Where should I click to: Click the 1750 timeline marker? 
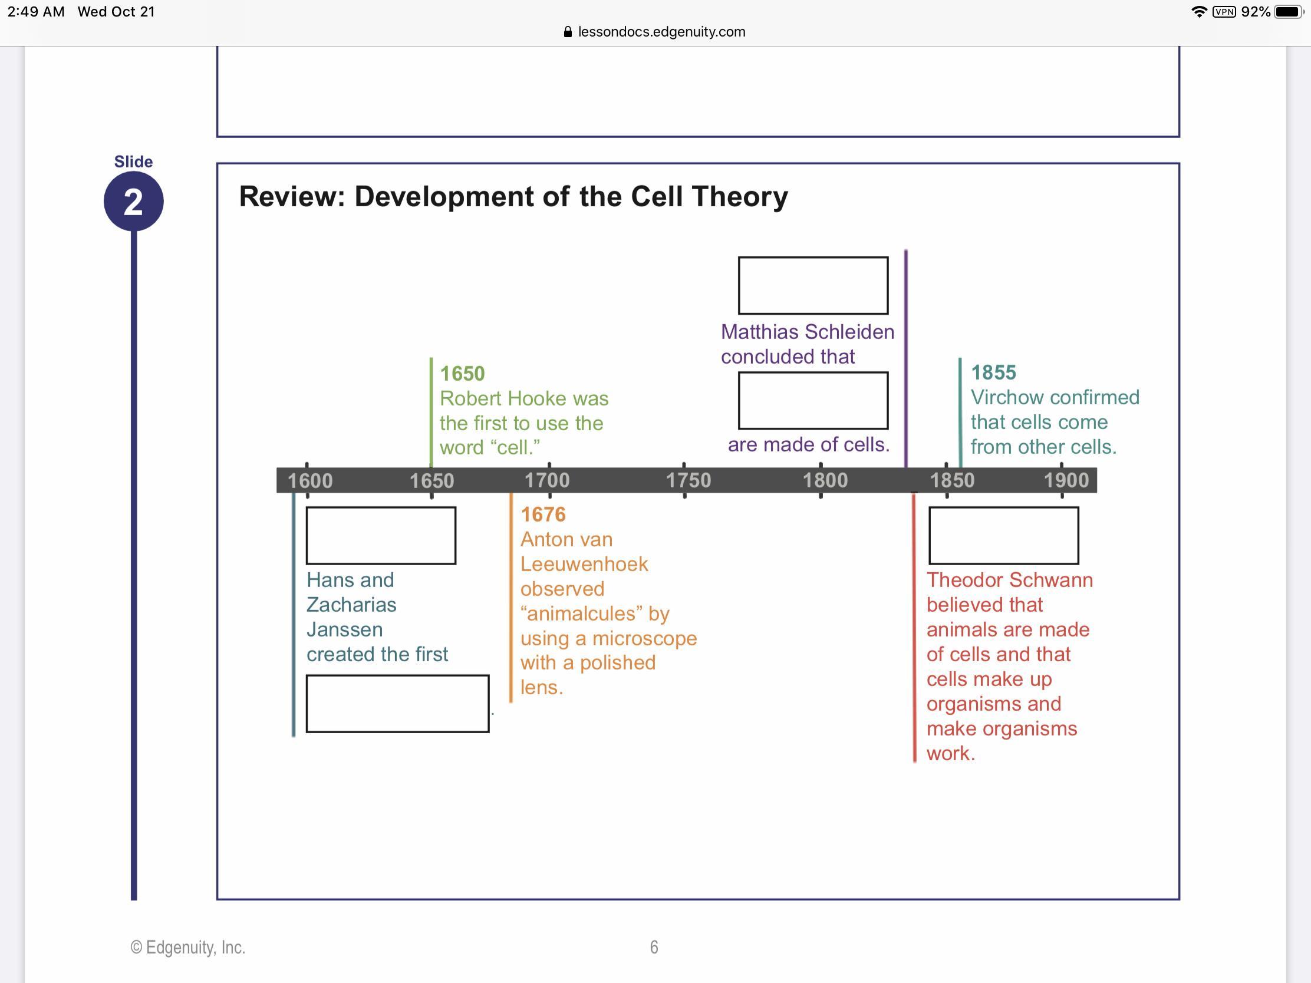point(688,480)
